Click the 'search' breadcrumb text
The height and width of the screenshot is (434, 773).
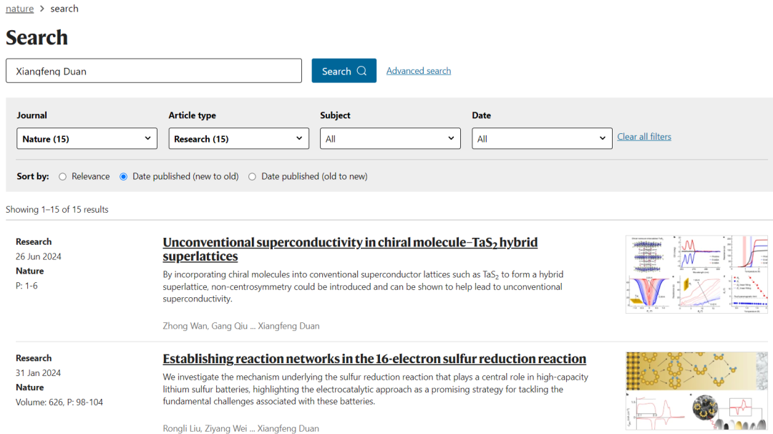pyautogui.click(x=64, y=9)
